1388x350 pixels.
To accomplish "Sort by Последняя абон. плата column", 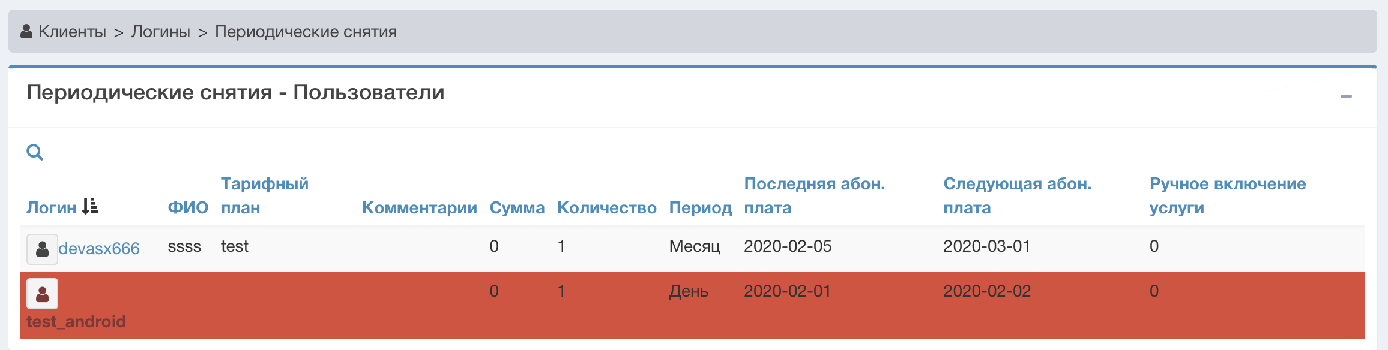I will point(814,195).
